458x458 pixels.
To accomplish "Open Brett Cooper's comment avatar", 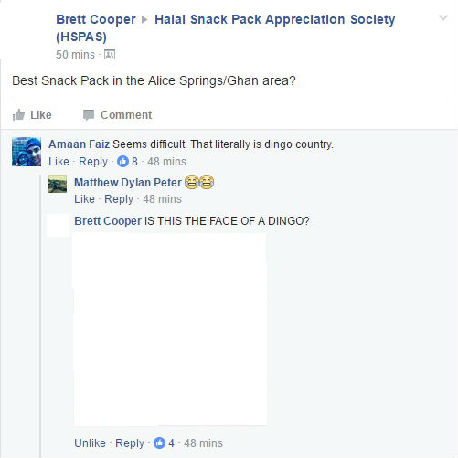I will [58, 225].
